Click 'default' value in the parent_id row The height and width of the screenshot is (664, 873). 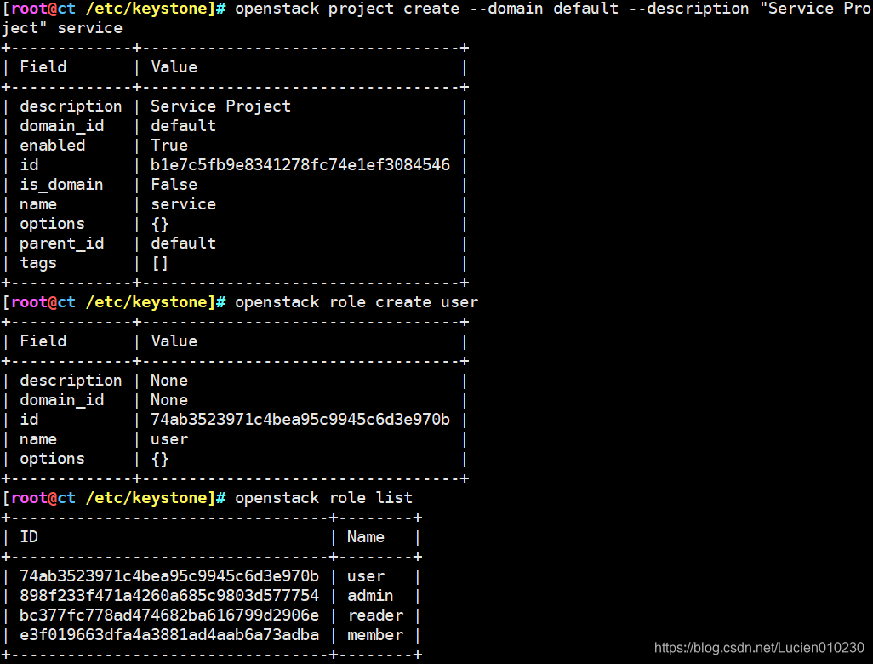pos(183,243)
